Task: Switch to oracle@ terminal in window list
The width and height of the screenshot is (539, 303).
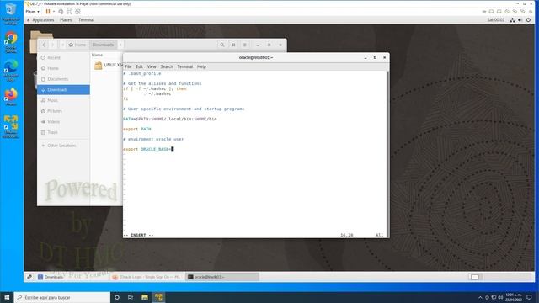Action: tap(222, 277)
